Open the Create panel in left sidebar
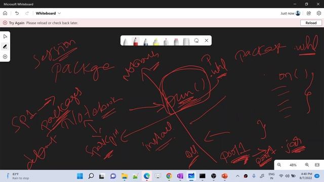Image resolution: width=324 pixels, height=182 pixels. (5, 57)
